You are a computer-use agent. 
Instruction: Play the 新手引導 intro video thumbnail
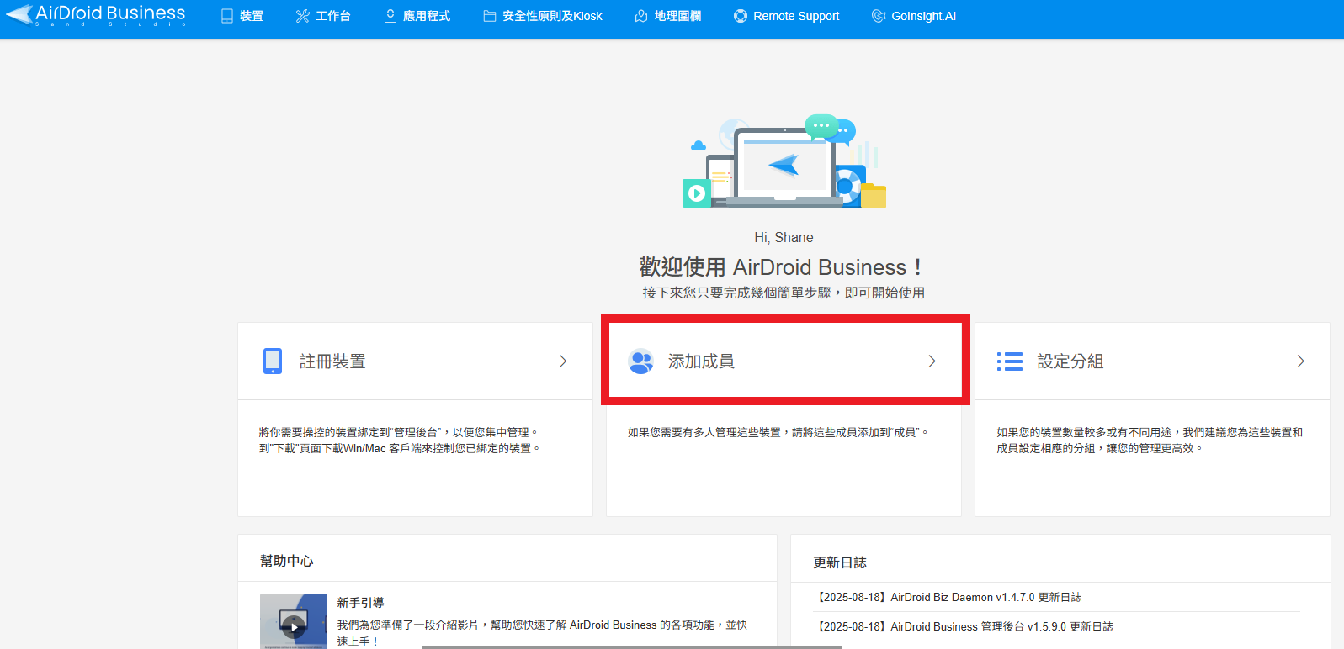[x=294, y=622]
